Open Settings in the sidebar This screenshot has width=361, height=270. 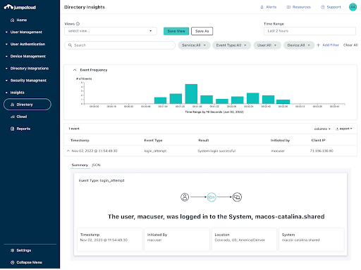[x=20, y=250]
